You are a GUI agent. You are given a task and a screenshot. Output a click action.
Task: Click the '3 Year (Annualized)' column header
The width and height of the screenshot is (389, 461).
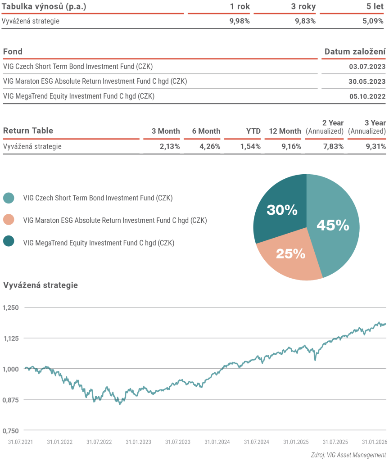tap(367, 127)
